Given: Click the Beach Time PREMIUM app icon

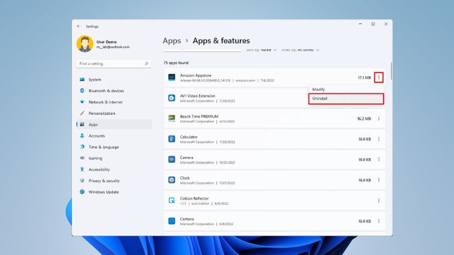Looking at the screenshot, I should click(x=172, y=118).
